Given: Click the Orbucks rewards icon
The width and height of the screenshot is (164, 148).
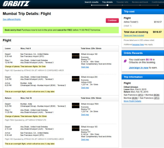Looking at the screenshot, I should point(125,61).
